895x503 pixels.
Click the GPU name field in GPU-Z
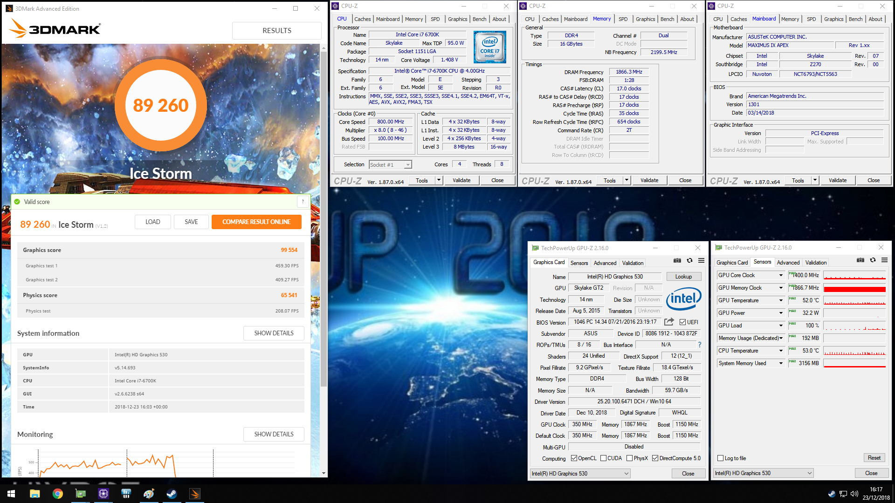tap(615, 277)
